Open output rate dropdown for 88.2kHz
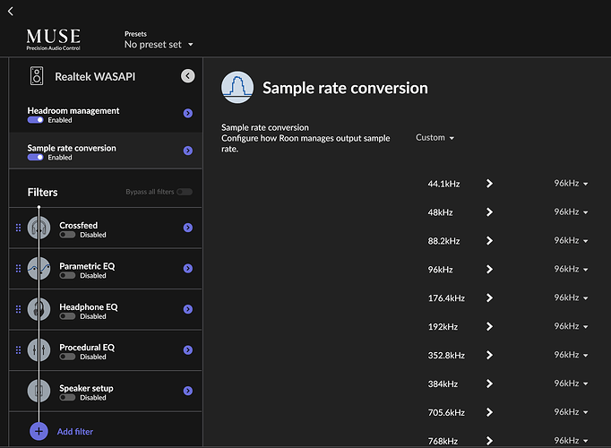Screen dimensions: 611x448 click(571, 241)
